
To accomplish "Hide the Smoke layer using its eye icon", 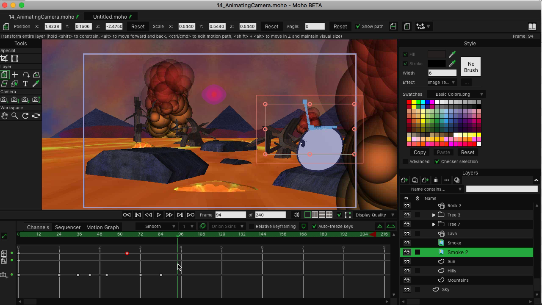I will 407,243.
